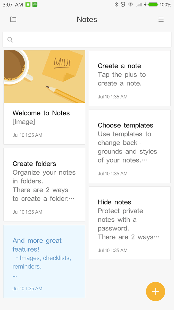Open the blue And more great features note
This screenshot has width=174, height=310.
pos(44,261)
